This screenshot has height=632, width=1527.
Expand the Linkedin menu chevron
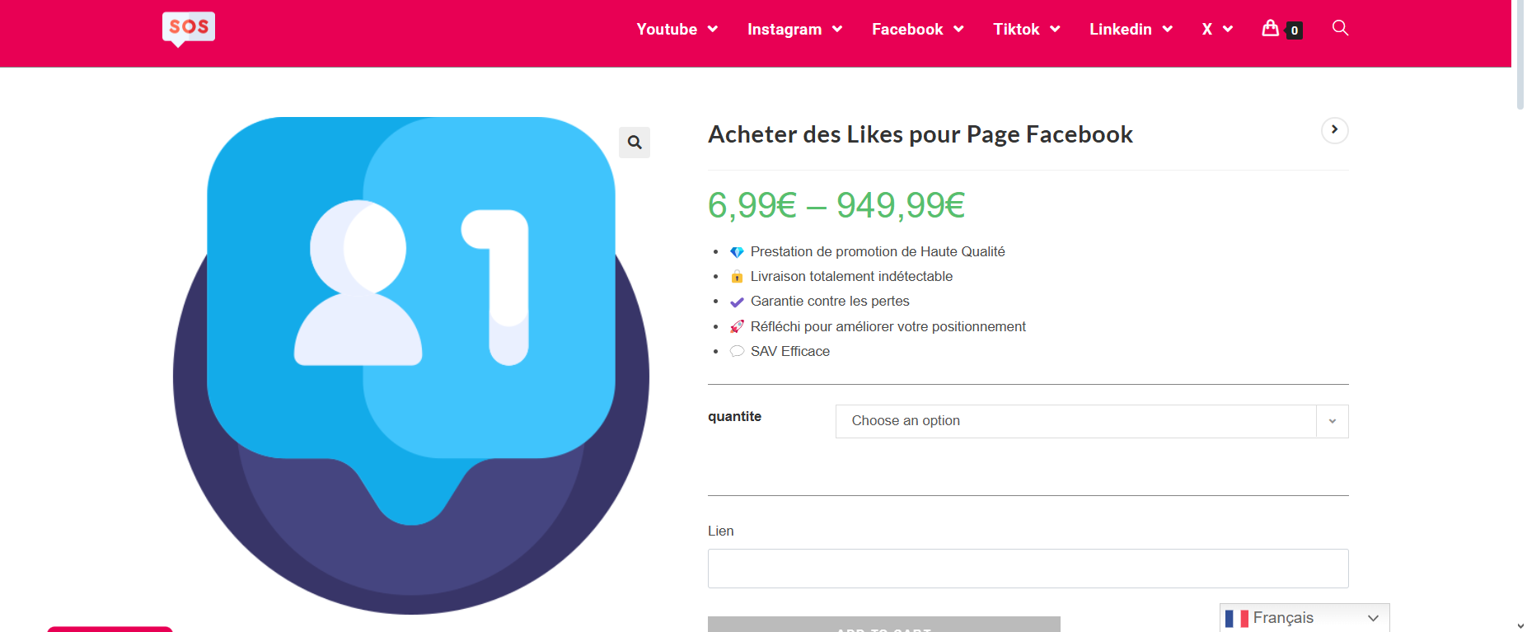click(1167, 30)
